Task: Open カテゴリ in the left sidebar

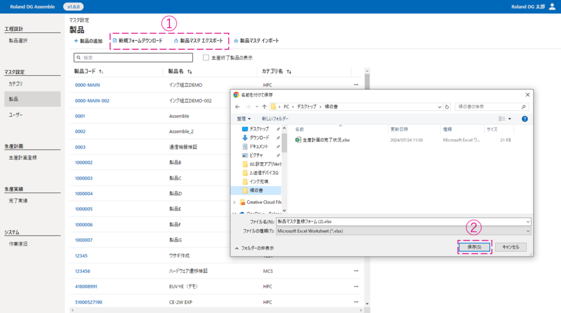Action: click(x=15, y=84)
